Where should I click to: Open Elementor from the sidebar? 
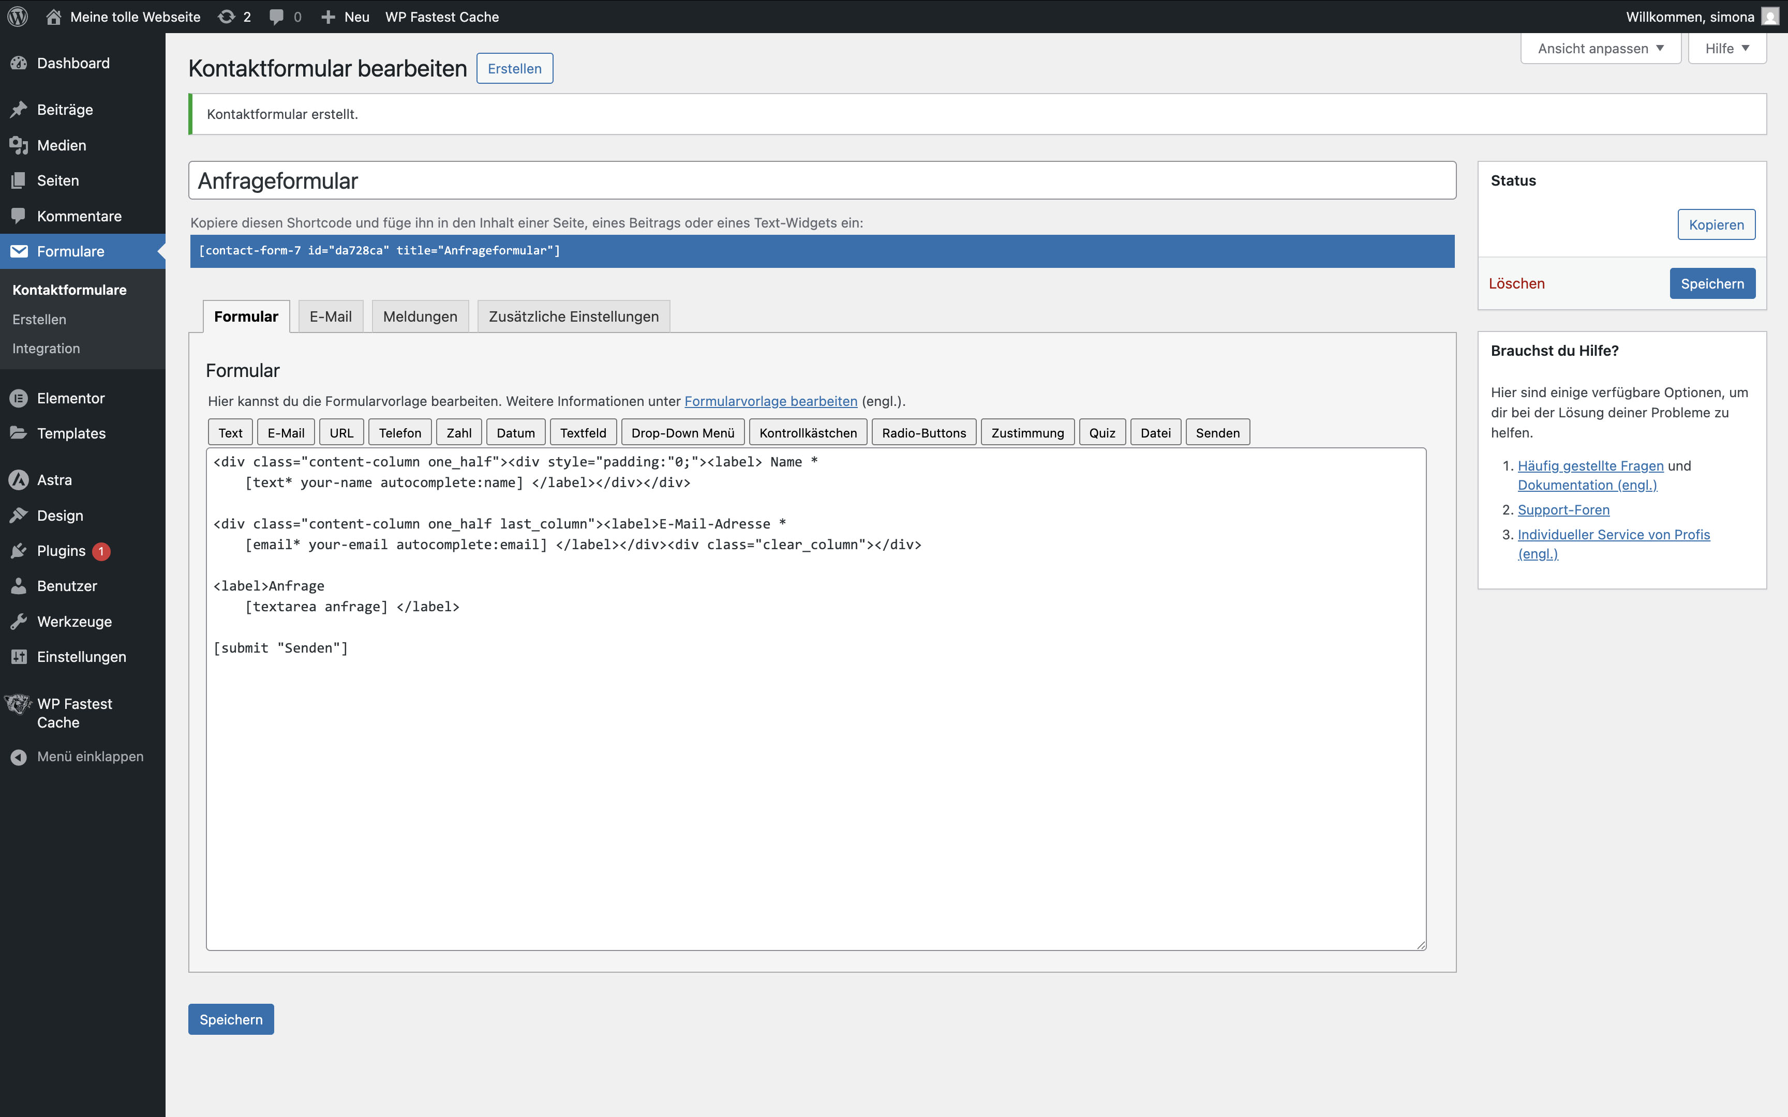(70, 398)
